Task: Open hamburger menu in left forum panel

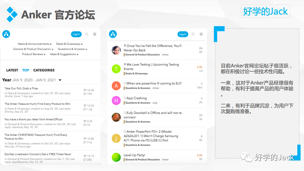Action: click(x=95, y=34)
